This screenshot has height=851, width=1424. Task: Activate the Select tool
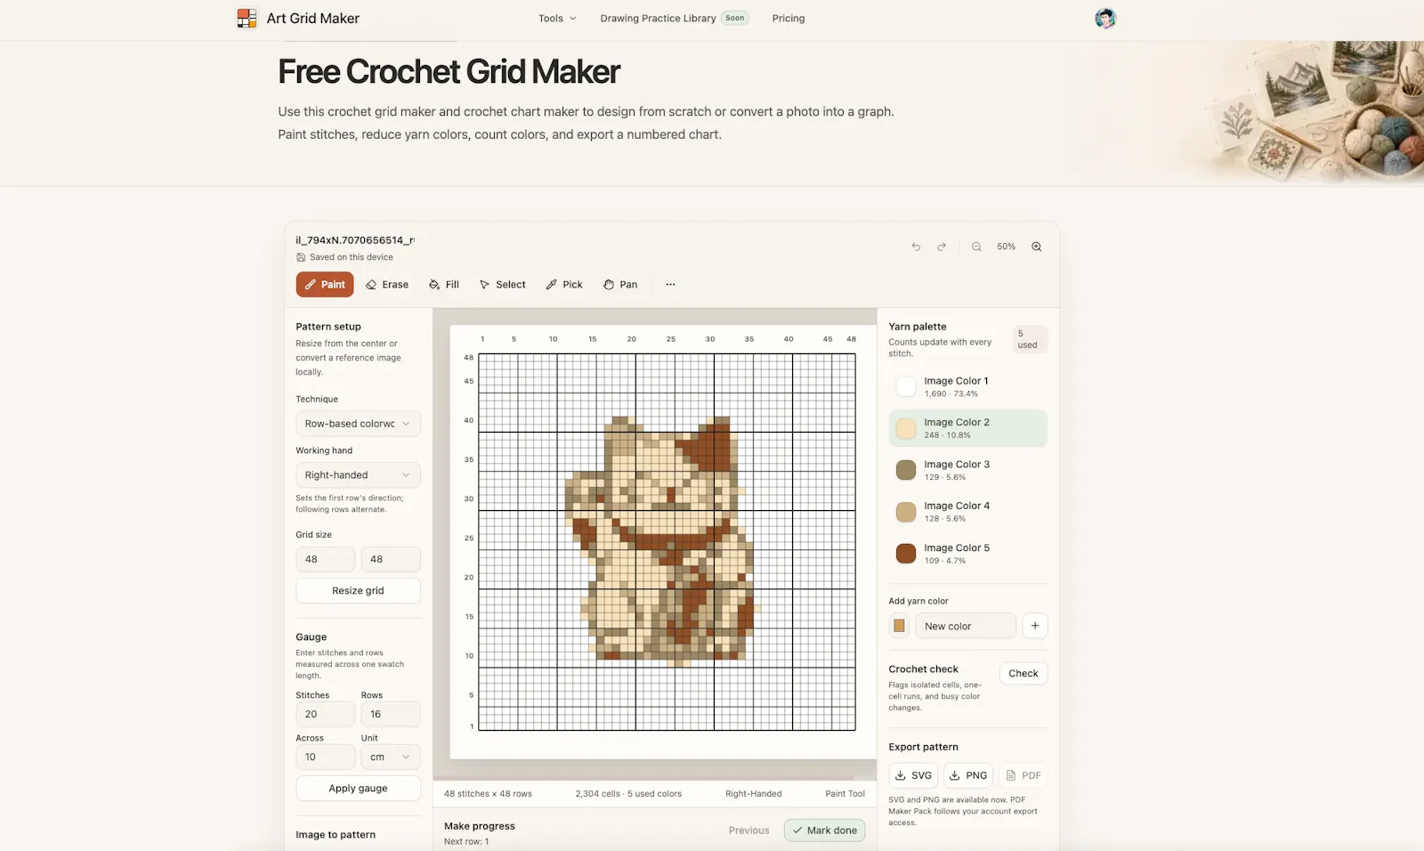coord(503,285)
